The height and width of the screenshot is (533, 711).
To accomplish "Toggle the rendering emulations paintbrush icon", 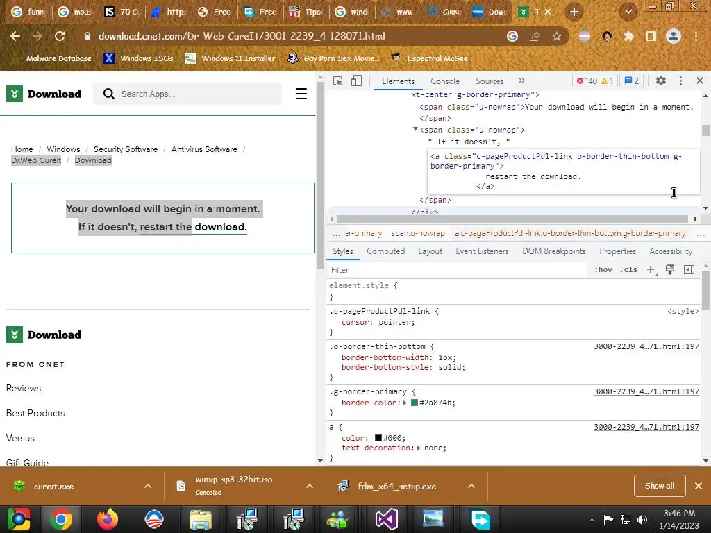I will click(x=670, y=269).
